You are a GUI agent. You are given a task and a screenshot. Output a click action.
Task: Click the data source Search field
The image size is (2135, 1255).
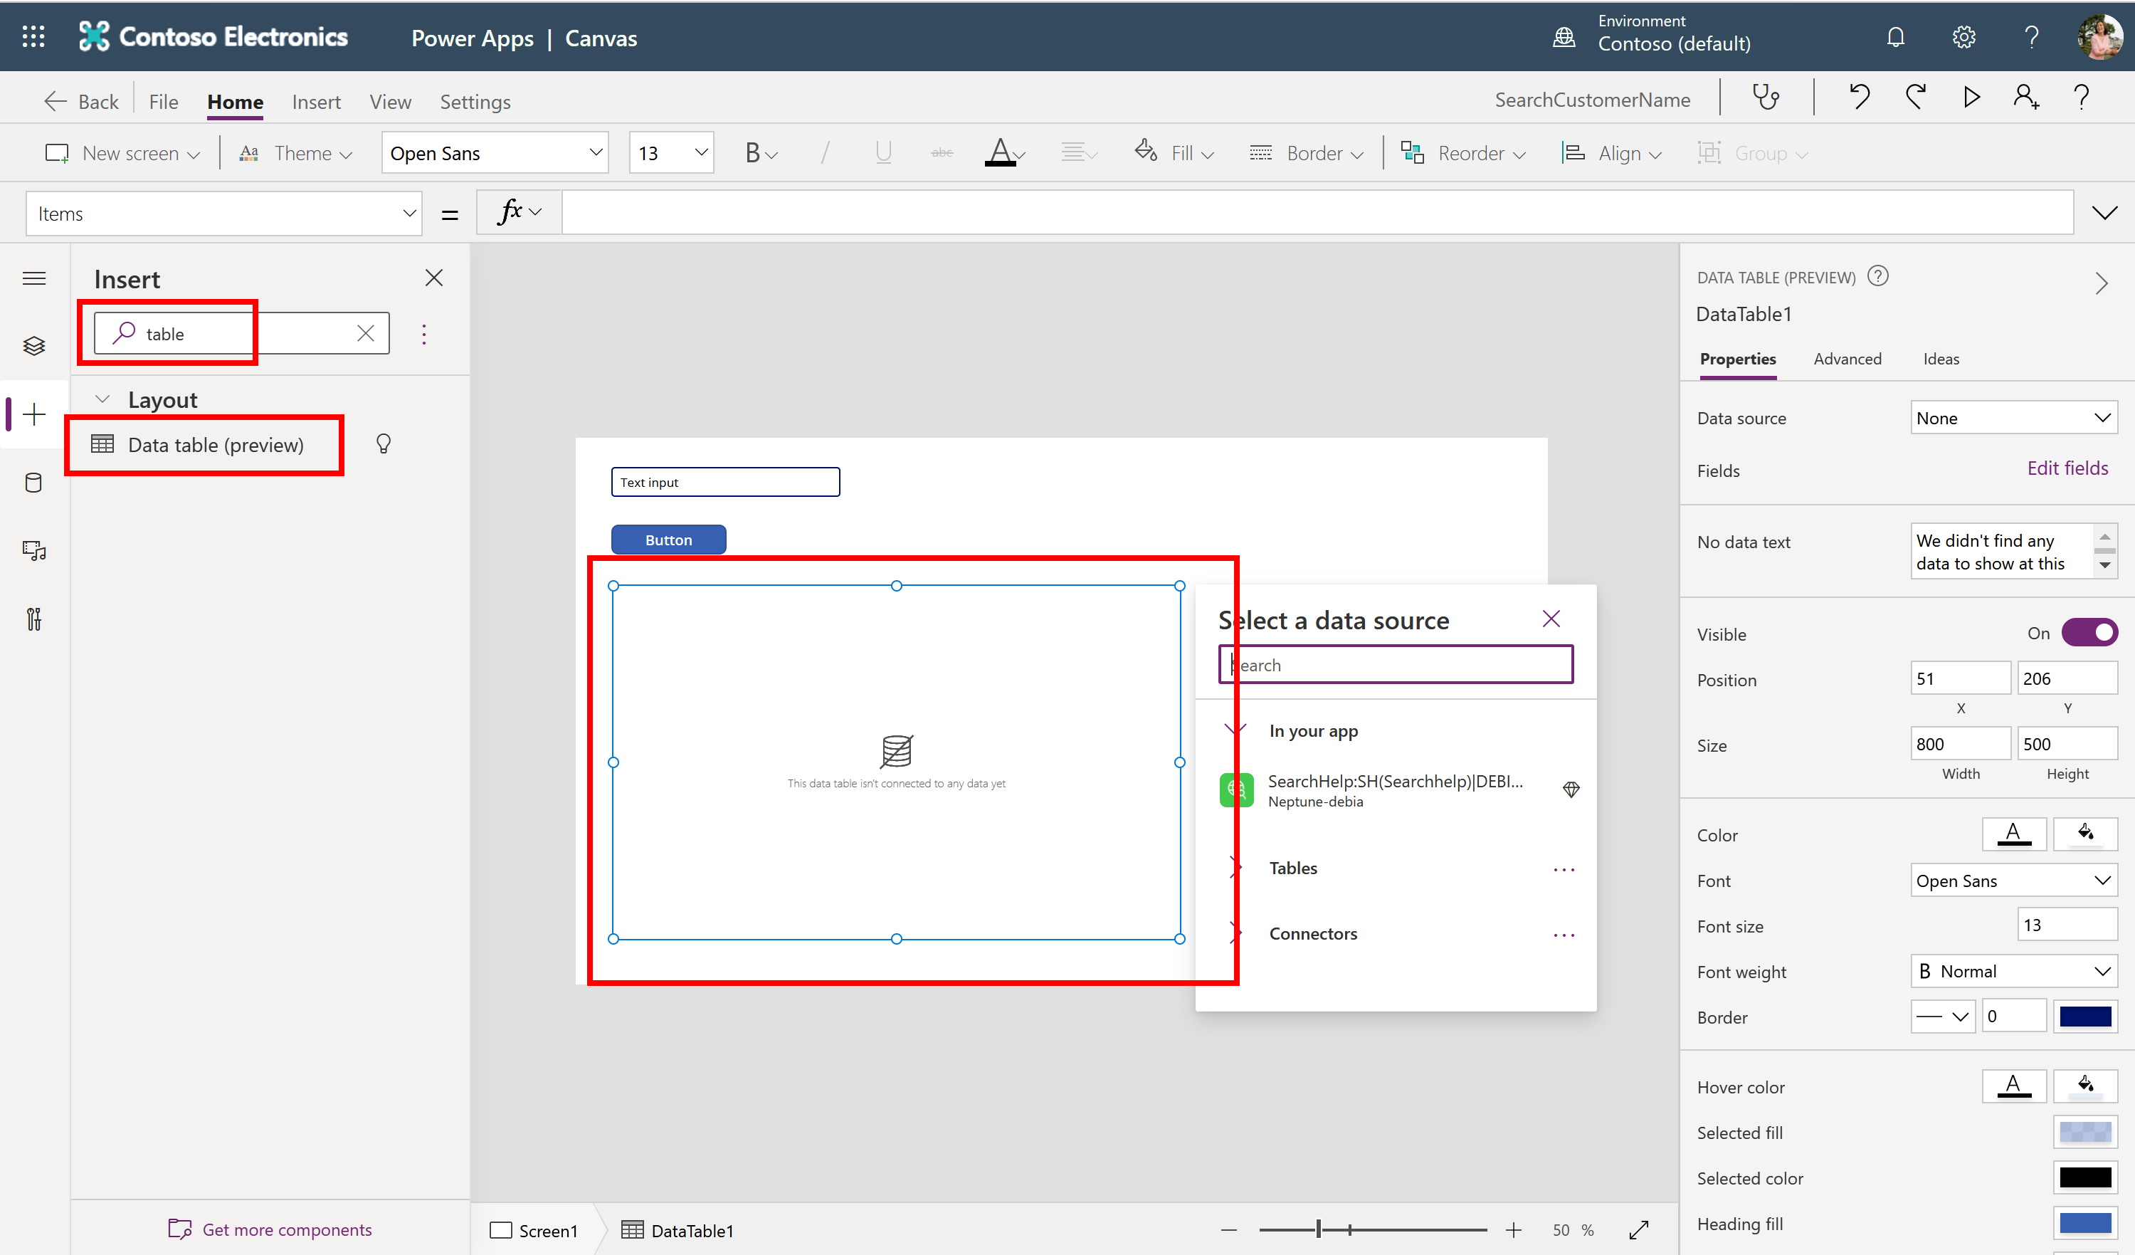(1396, 664)
